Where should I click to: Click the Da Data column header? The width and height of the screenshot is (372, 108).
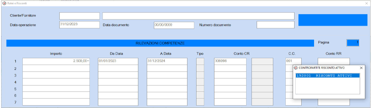click(x=116, y=53)
